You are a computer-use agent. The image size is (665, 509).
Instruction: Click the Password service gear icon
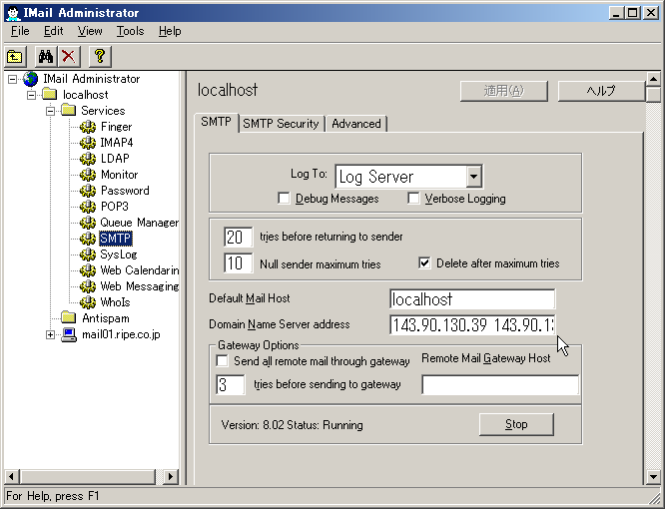tap(88, 191)
